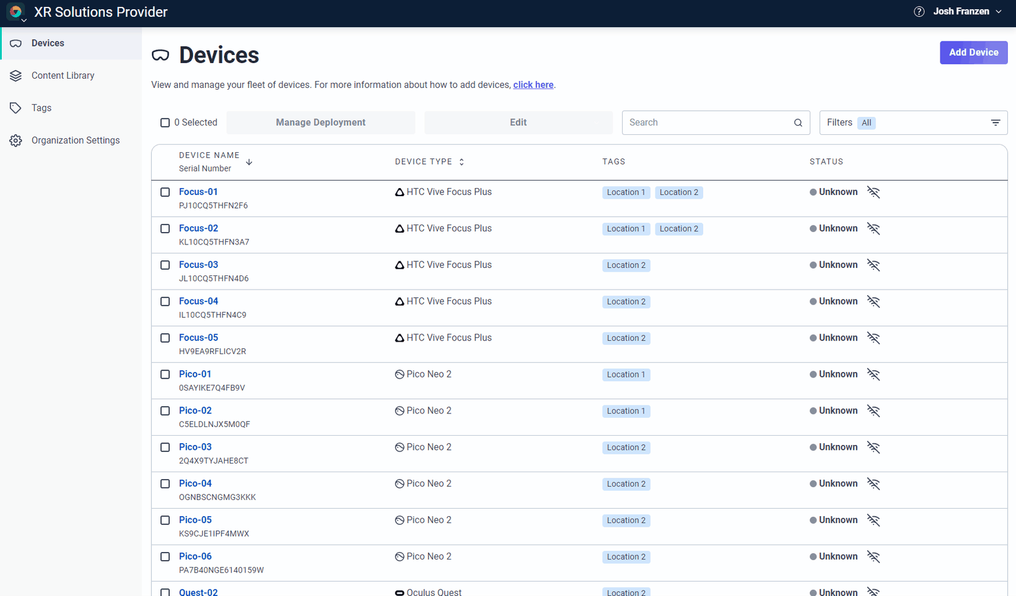Toggle Device Type column sorting
Image resolution: width=1016 pixels, height=596 pixels.
pyautogui.click(x=462, y=162)
